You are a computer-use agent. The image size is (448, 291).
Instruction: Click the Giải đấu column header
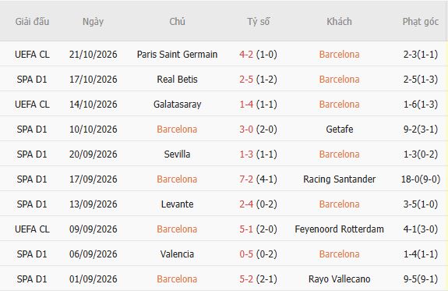point(32,22)
